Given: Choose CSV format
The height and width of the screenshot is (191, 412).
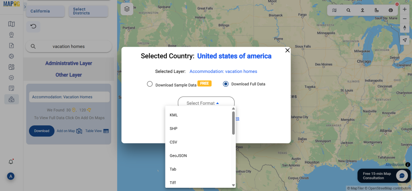Looking at the screenshot, I should pos(198,142).
